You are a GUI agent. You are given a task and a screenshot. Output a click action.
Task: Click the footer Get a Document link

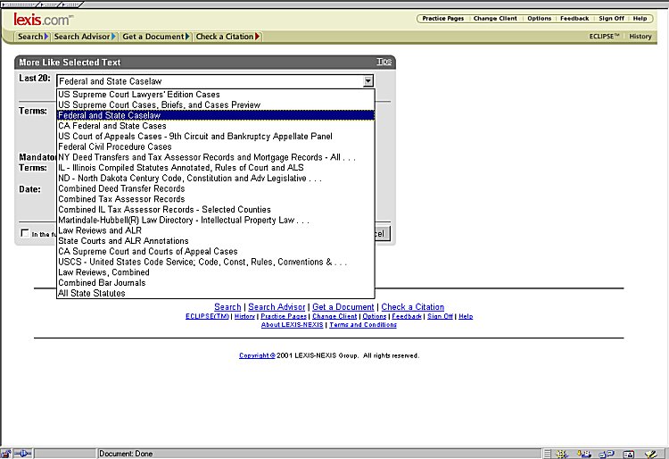(343, 307)
